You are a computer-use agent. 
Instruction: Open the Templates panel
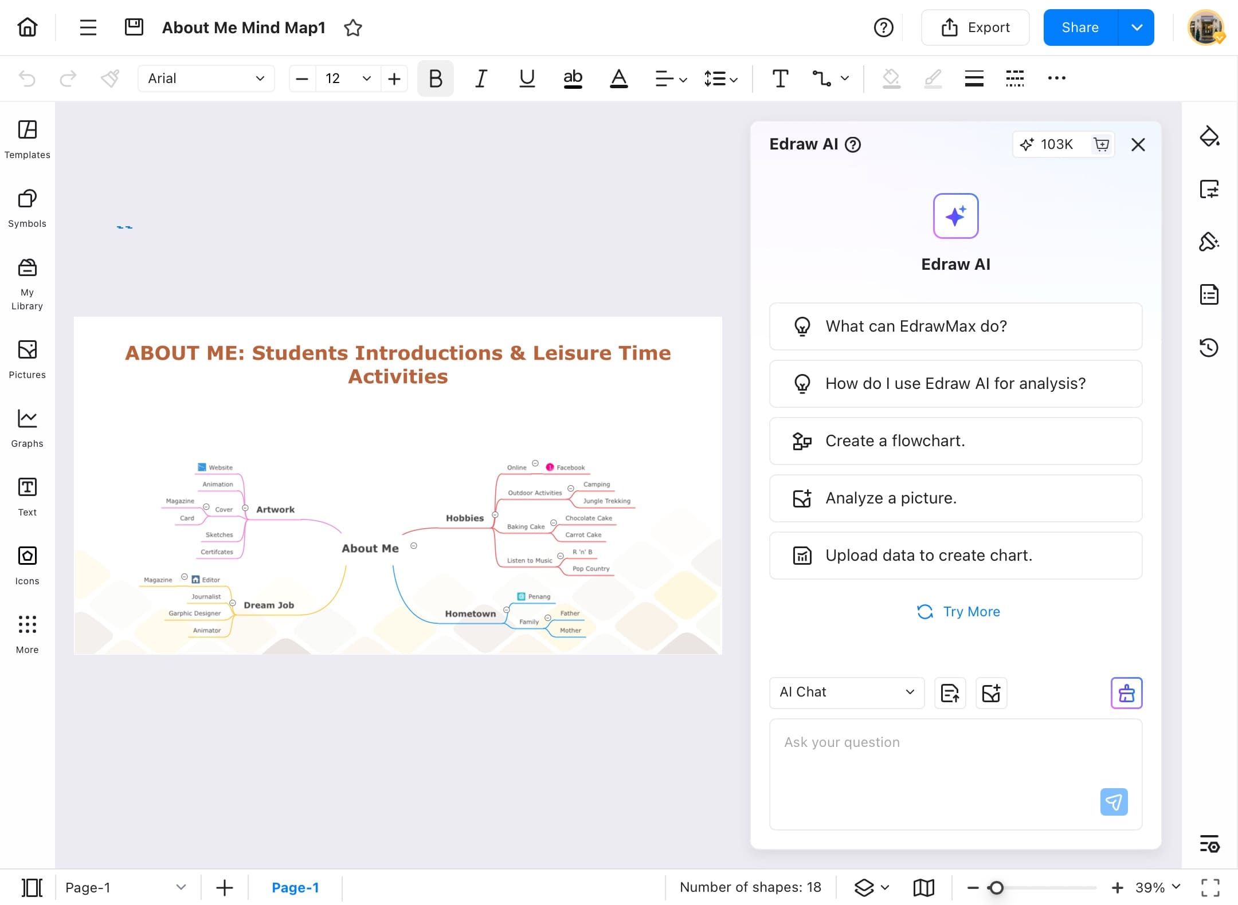(x=27, y=139)
